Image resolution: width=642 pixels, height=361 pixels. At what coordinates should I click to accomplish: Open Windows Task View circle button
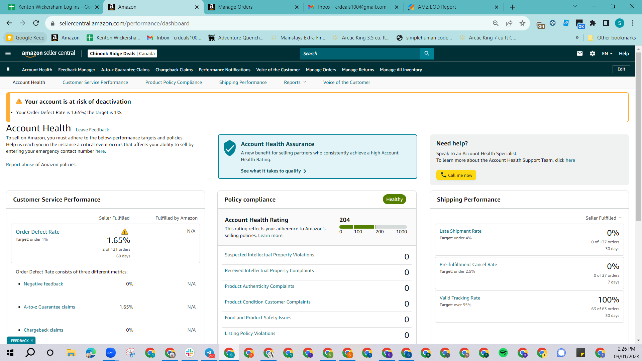coord(50,353)
